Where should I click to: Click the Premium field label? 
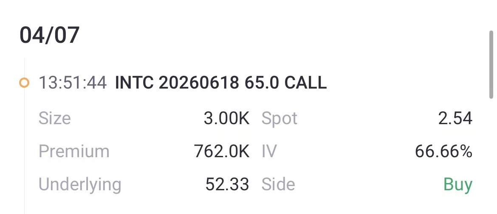[74, 151]
